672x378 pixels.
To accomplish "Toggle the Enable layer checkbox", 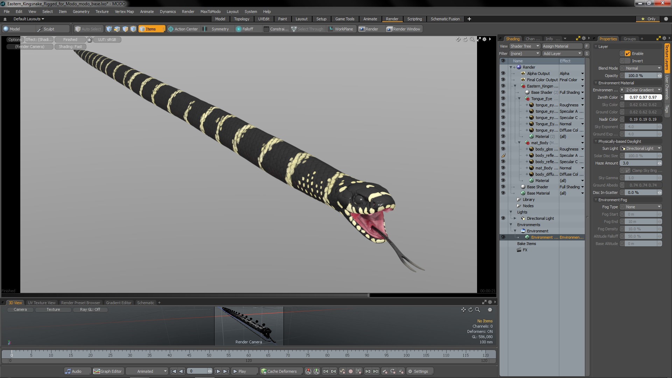I will 628,54.
